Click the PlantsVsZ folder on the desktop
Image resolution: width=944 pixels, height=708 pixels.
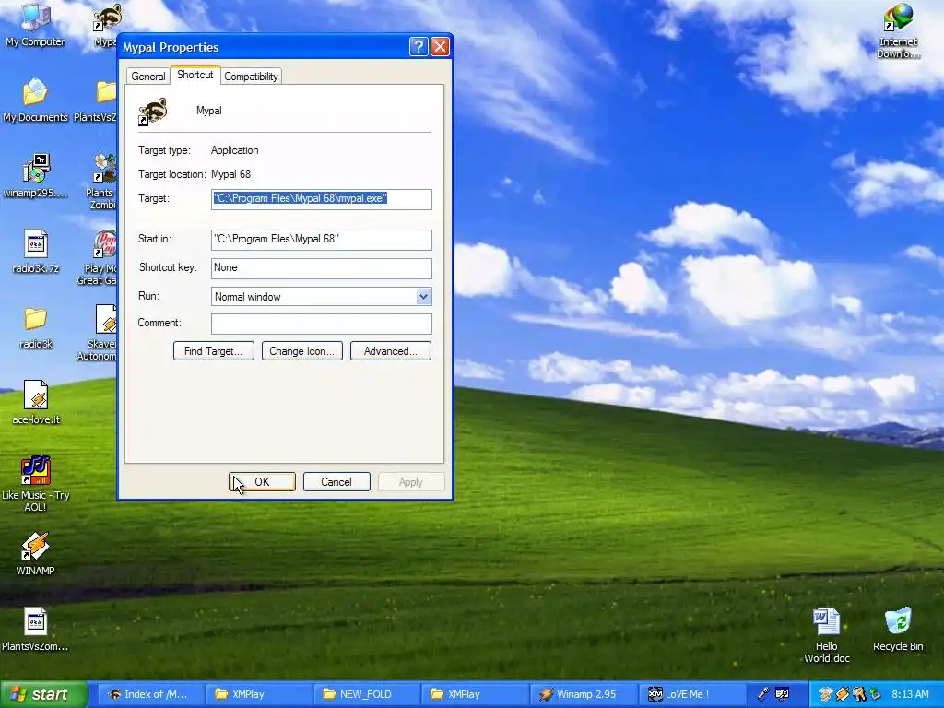[x=96, y=100]
